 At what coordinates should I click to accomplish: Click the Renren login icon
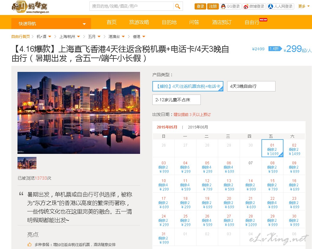(271, 6)
